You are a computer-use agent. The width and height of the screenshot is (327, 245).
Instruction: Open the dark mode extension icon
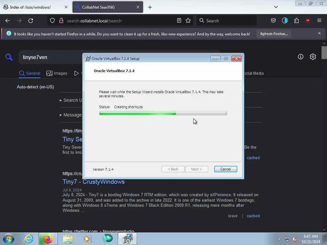[x=285, y=20]
